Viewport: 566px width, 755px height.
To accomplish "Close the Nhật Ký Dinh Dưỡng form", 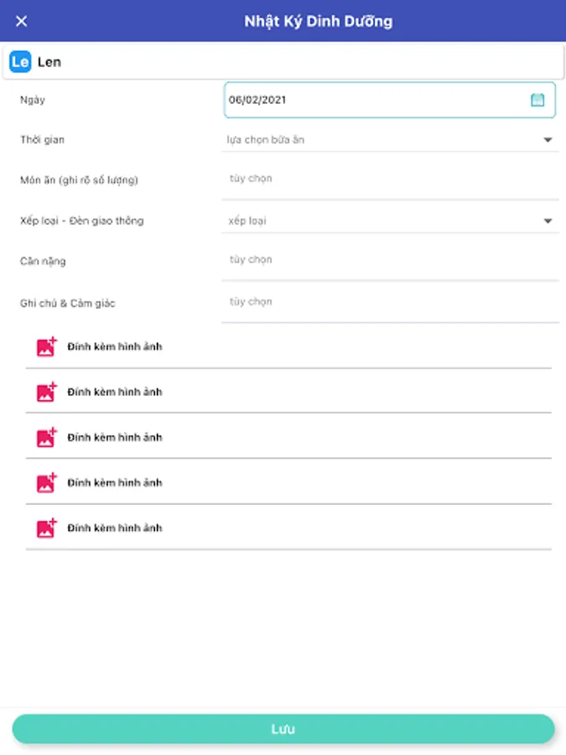I will click(x=21, y=21).
